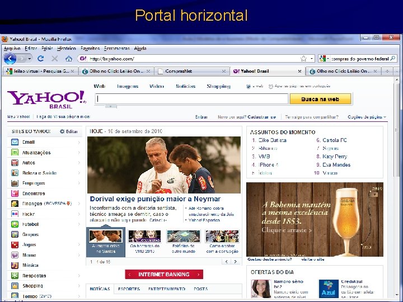The image size is (403, 302).
Task: Click the Imagens search link
Action: point(128,86)
